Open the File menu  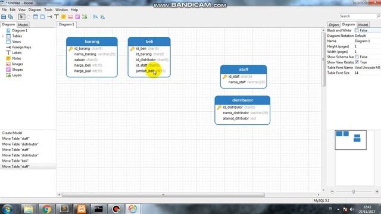(x=4, y=10)
